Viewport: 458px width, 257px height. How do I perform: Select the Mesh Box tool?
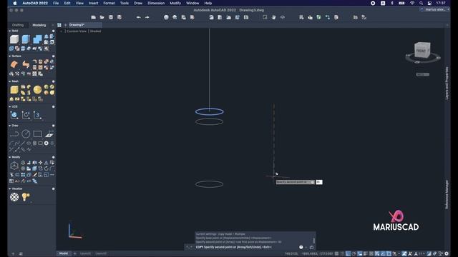14,90
